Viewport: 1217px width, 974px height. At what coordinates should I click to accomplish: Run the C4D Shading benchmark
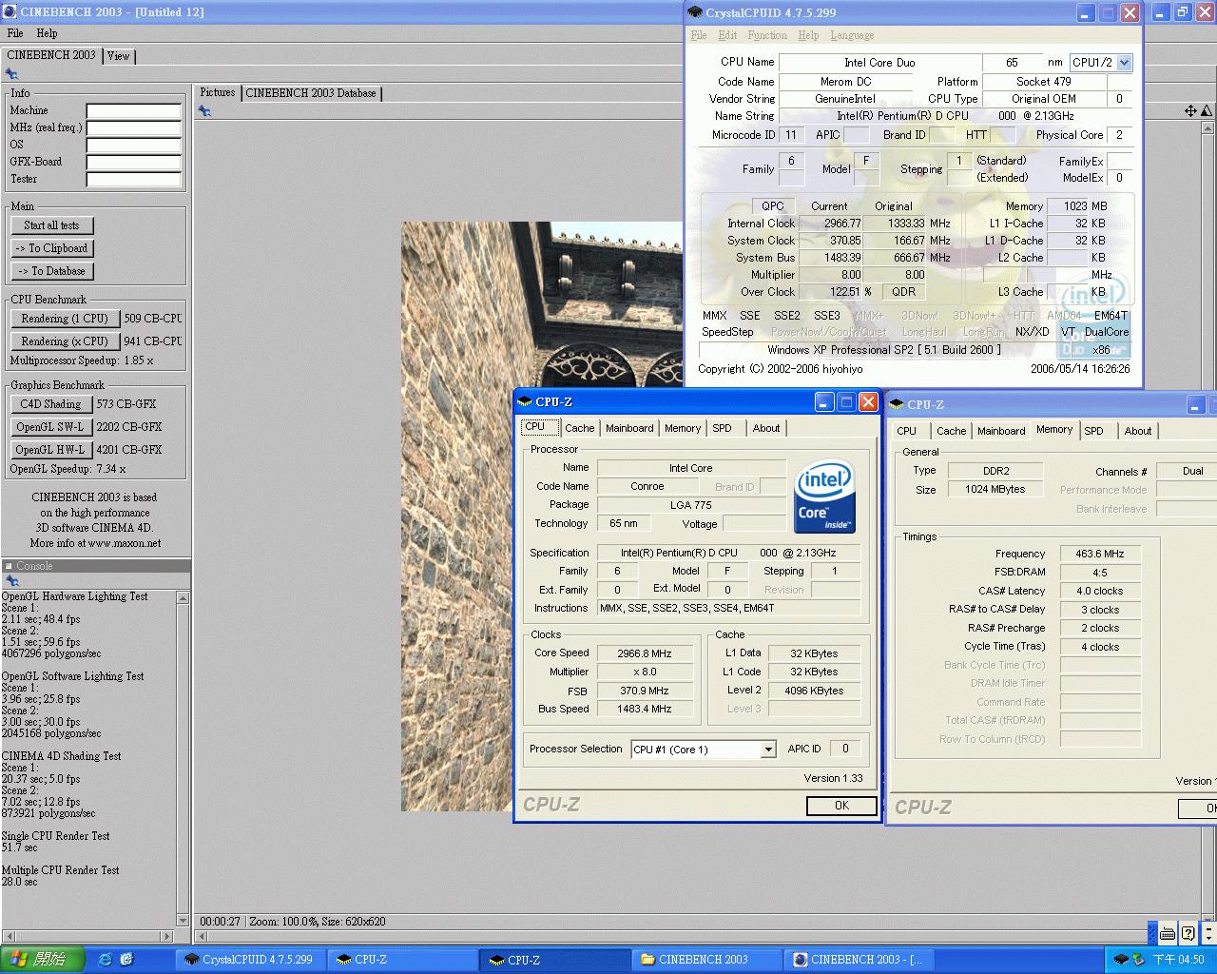[x=50, y=404]
